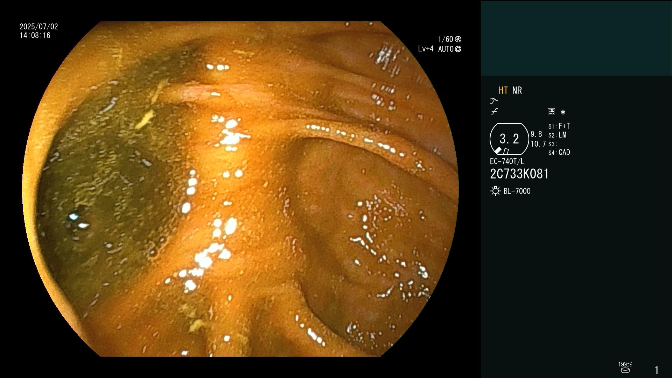Click the 19959 remaining storage count
672x378 pixels.
point(625,364)
